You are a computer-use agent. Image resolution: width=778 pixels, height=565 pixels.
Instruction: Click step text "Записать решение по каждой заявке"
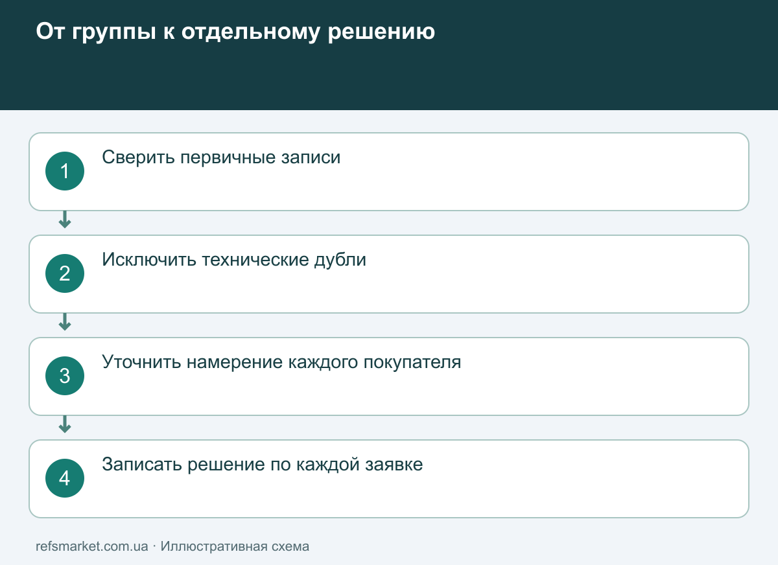[263, 465]
